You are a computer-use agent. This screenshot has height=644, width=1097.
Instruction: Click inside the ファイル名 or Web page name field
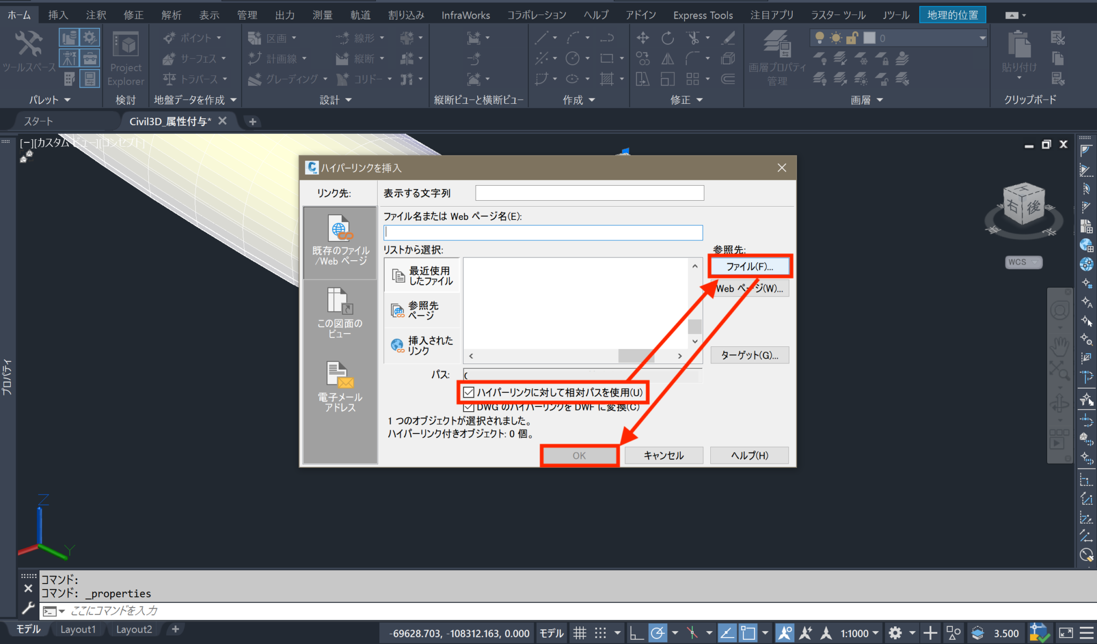coord(543,232)
